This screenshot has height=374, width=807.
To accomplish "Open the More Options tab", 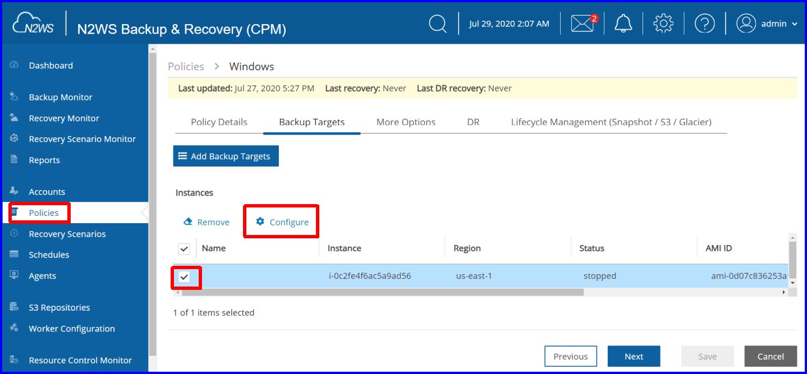I will 406,122.
